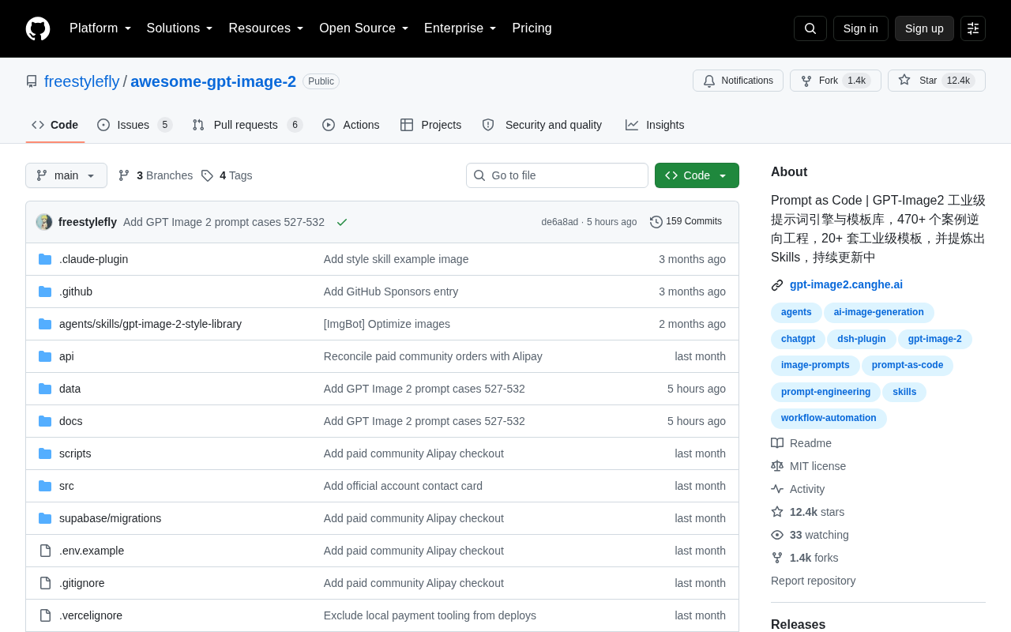This screenshot has height=632, width=1011.
Task: Expand the Platform menu in header
Action: [x=100, y=28]
